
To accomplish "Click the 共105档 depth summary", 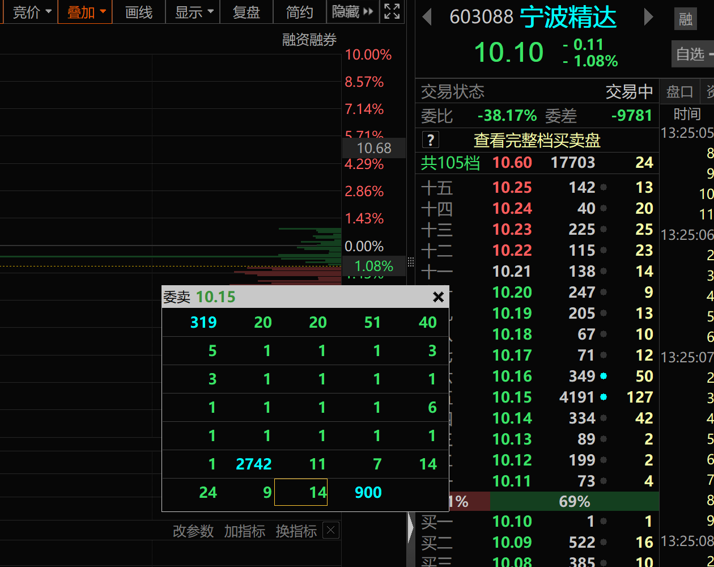I will tap(450, 163).
